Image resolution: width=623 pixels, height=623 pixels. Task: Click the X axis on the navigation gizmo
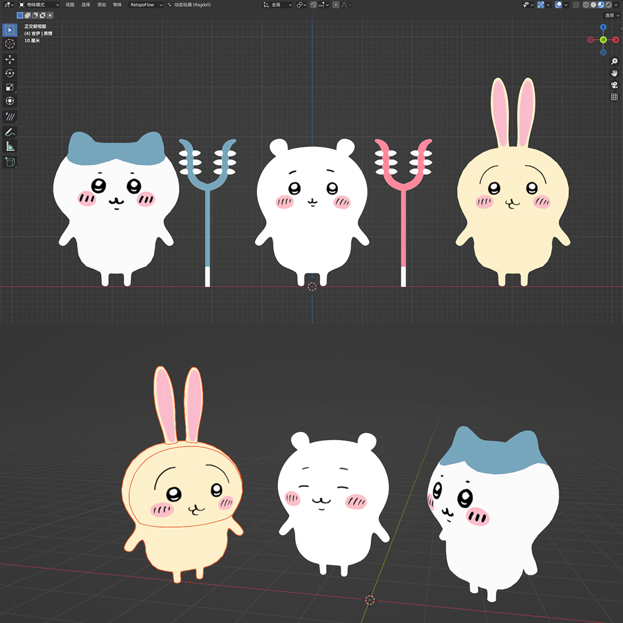tap(616, 40)
